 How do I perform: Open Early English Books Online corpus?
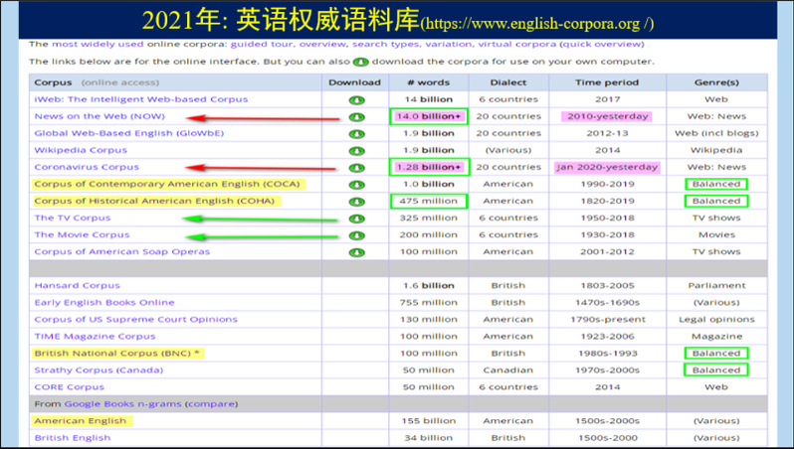(x=103, y=302)
